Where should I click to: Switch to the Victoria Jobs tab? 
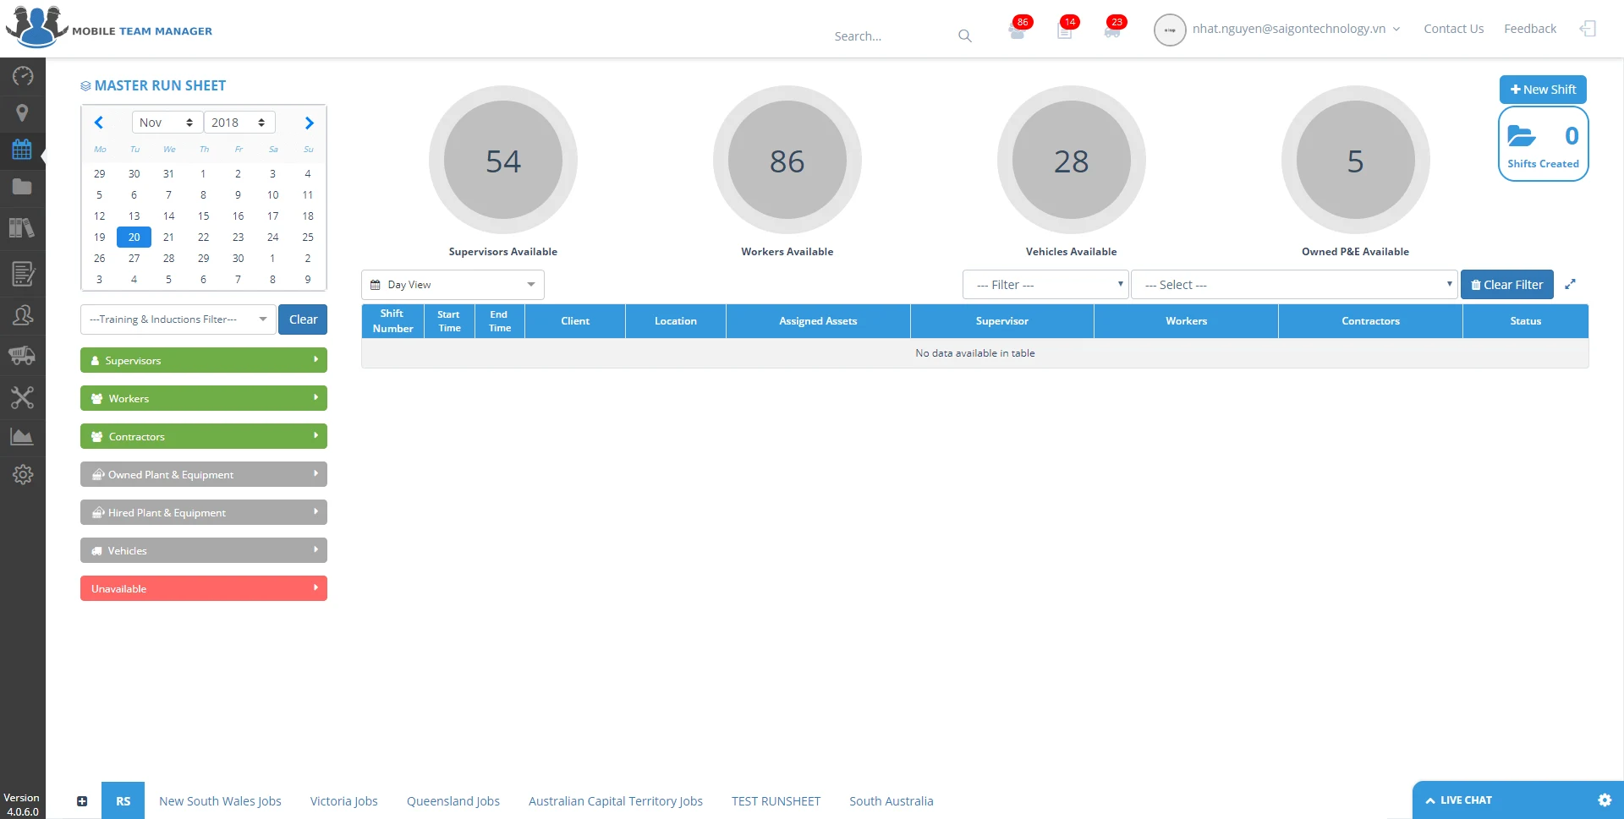(x=343, y=801)
